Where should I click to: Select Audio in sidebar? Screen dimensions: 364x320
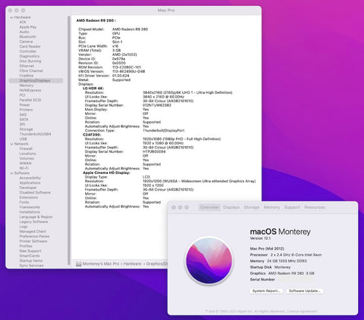(x=24, y=32)
